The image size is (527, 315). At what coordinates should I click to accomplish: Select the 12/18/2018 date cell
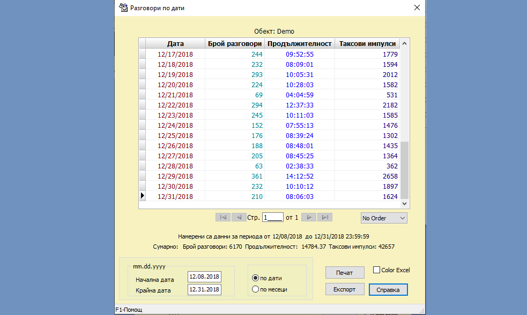pos(175,64)
